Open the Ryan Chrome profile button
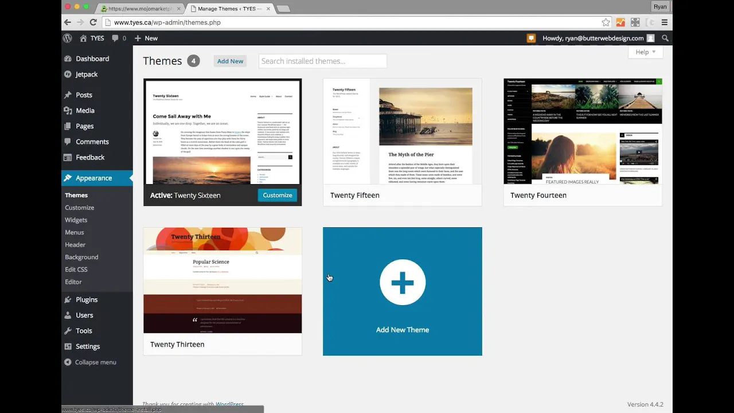The height and width of the screenshot is (413, 734). pos(660,6)
